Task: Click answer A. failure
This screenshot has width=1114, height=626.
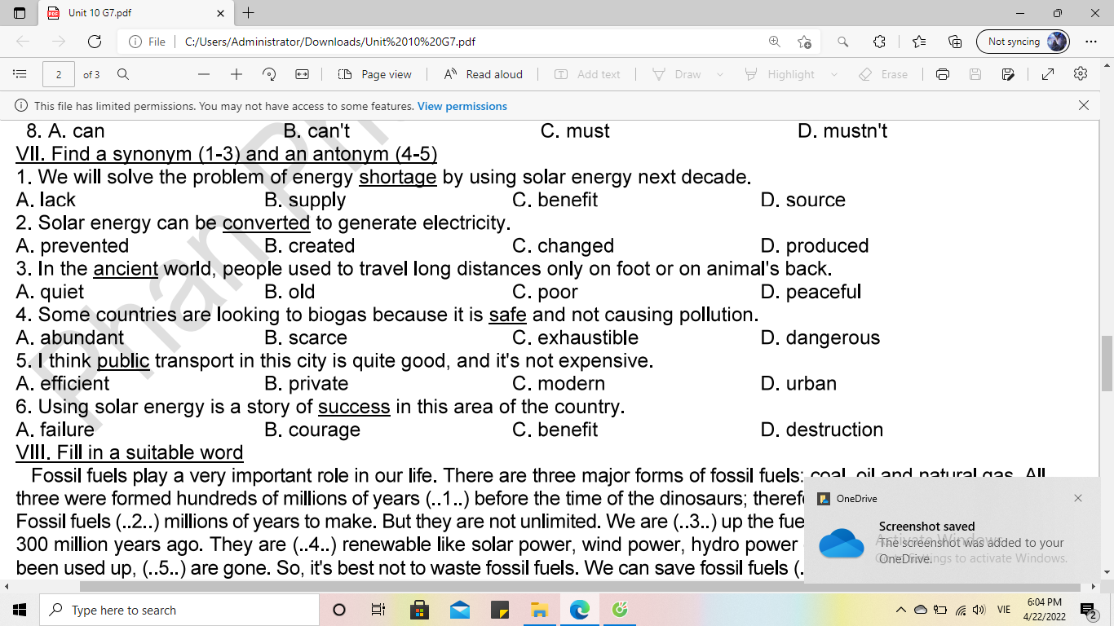Action: tap(55, 430)
